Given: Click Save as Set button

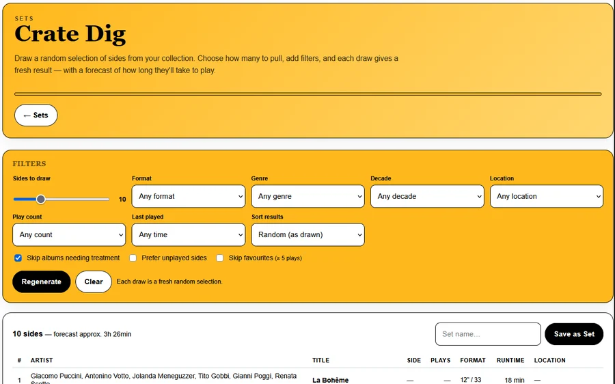Looking at the screenshot, I should pyautogui.click(x=574, y=334).
